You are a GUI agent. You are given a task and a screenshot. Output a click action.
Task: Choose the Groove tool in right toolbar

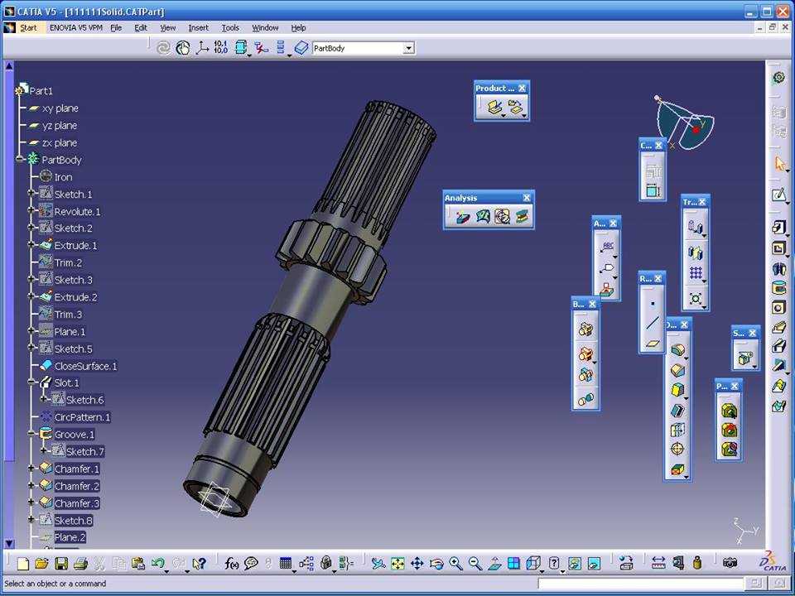tap(779, 288)
